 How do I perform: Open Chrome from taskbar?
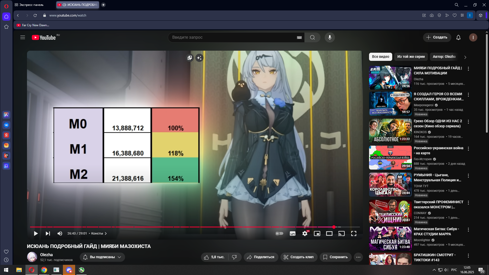pos(44,270)
